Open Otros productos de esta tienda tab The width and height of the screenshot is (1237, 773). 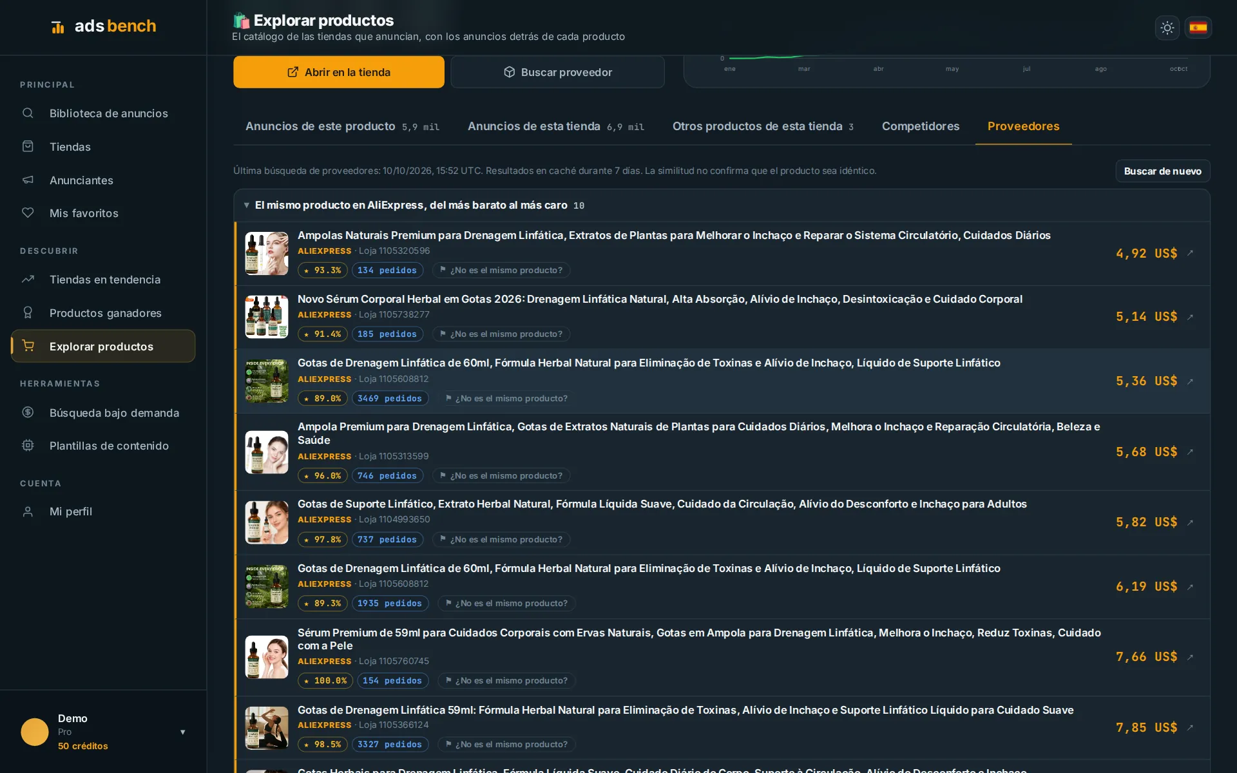(x=763, y=126)
